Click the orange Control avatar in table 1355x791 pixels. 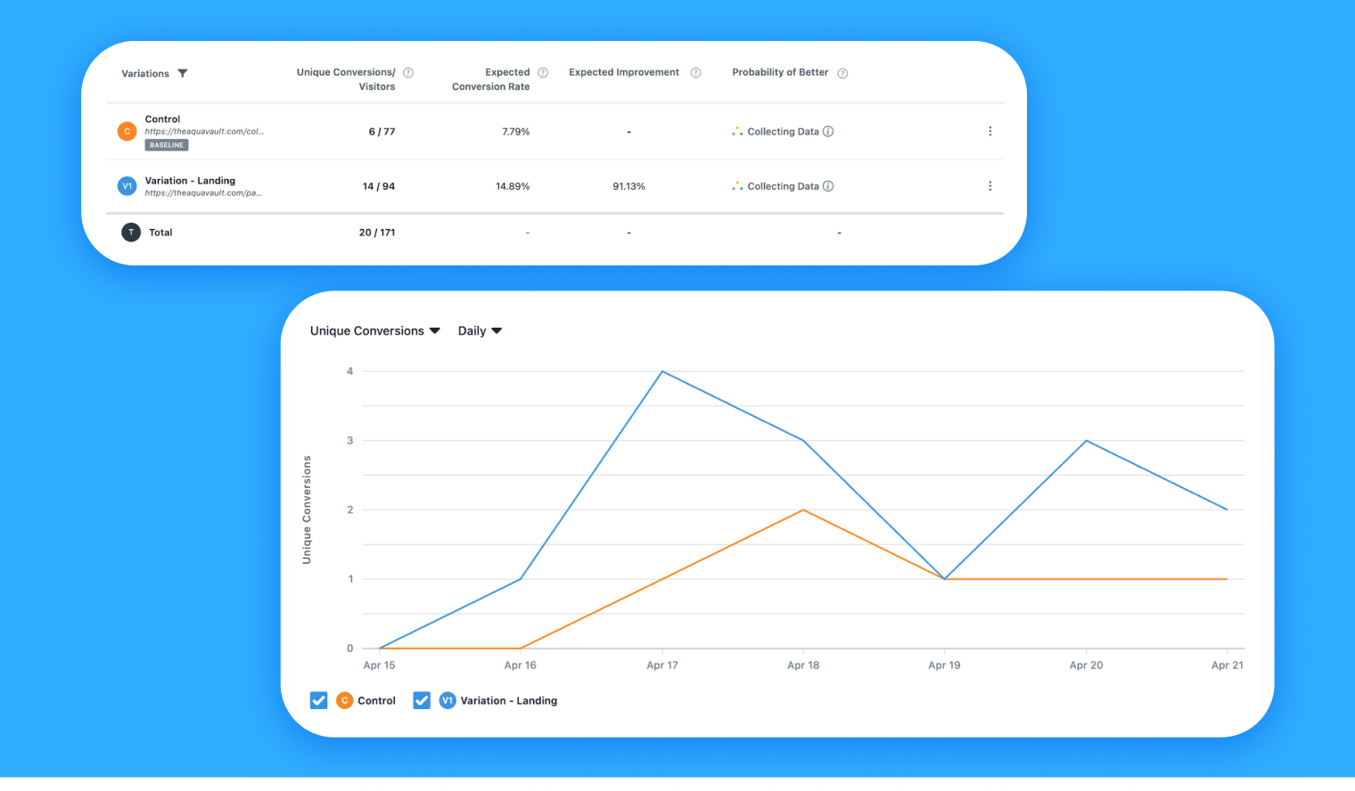click(127, 132)
